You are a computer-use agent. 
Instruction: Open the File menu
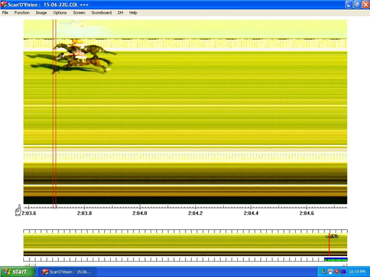pyautogui.click(x=5, y=12)
